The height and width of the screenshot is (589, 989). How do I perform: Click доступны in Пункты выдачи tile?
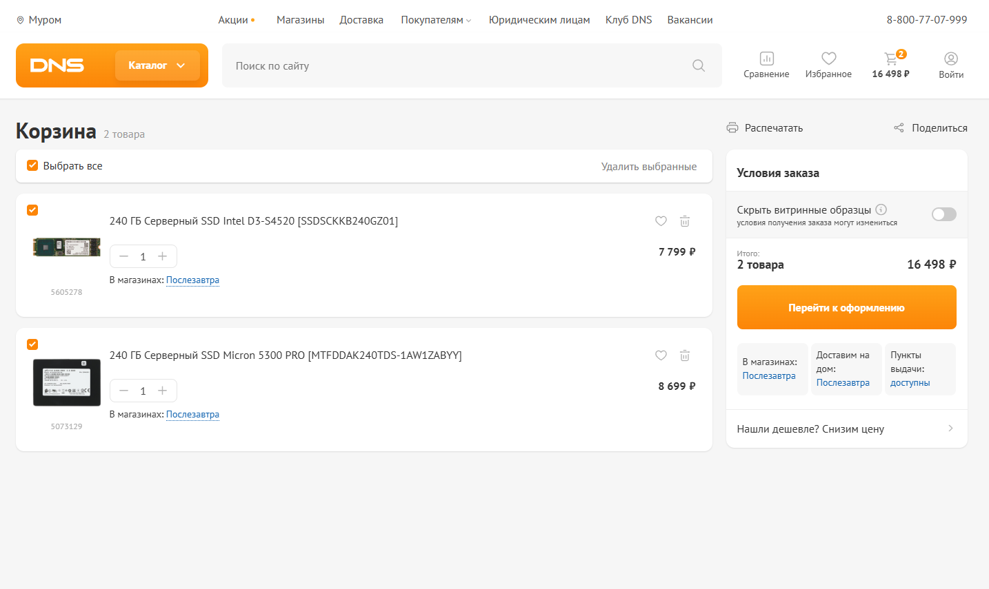tap(910, 382)
